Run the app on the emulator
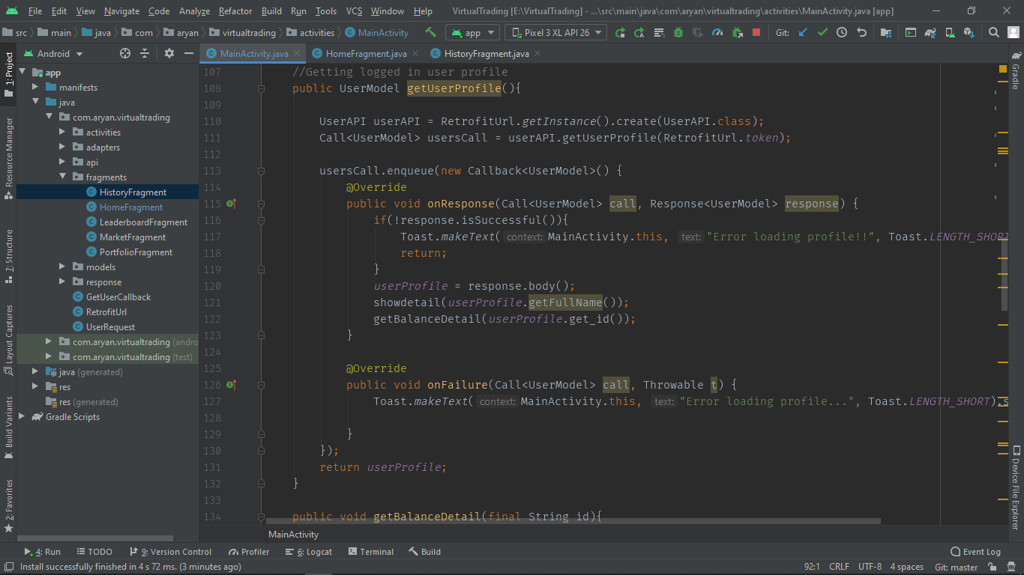Screen dimensions: 1024x575 tap(621, 32)
